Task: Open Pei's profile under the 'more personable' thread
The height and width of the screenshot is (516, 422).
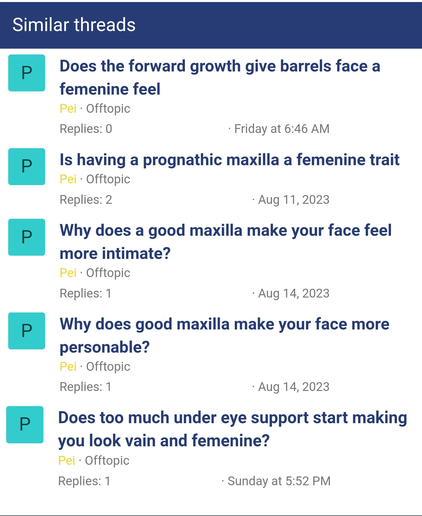Action: [68, 367]
